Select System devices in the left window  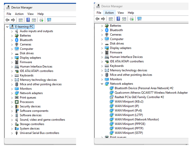click(x=30, y=129)
